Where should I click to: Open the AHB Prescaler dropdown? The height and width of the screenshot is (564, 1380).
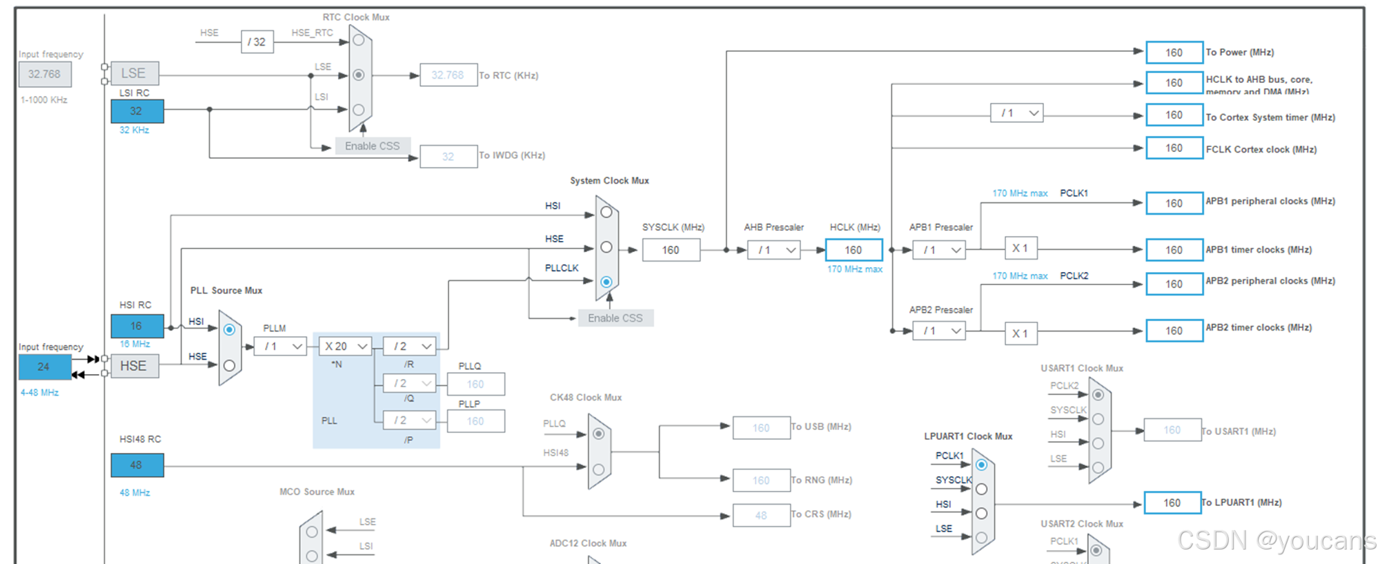tap(774, 250)
